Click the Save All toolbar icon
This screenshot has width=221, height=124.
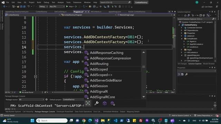[24, 7]
